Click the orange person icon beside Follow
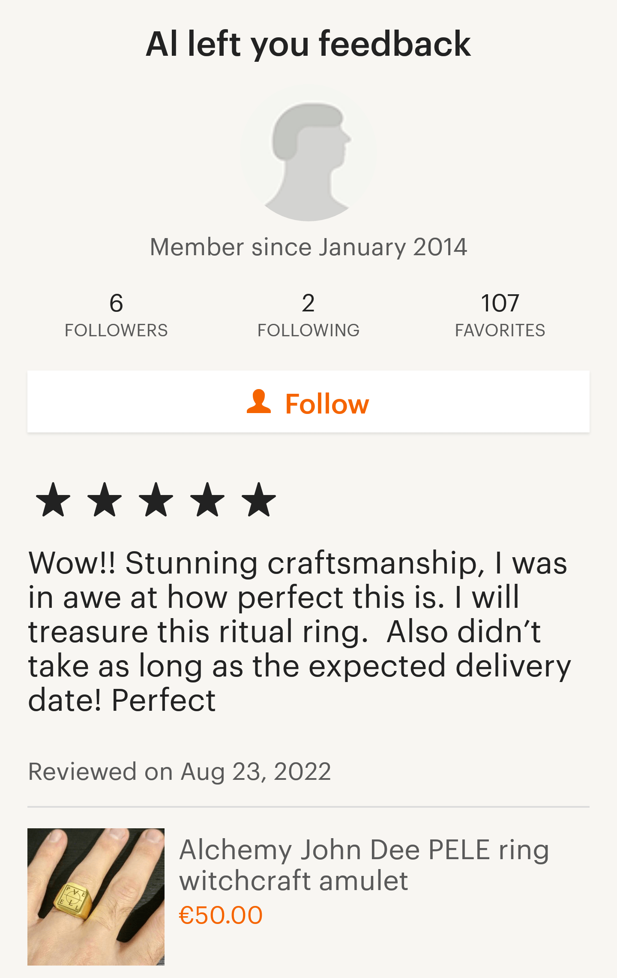Screen dimensions: 617x978 [x=259, y=402]
